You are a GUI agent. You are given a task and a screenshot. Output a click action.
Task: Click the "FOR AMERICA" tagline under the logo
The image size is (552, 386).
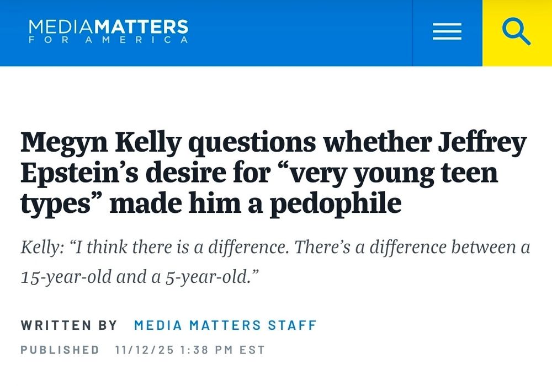[108, 40]
